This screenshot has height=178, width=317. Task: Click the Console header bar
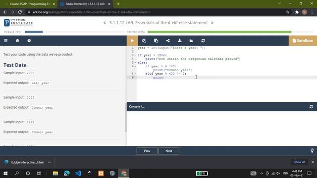pos(222,107)
